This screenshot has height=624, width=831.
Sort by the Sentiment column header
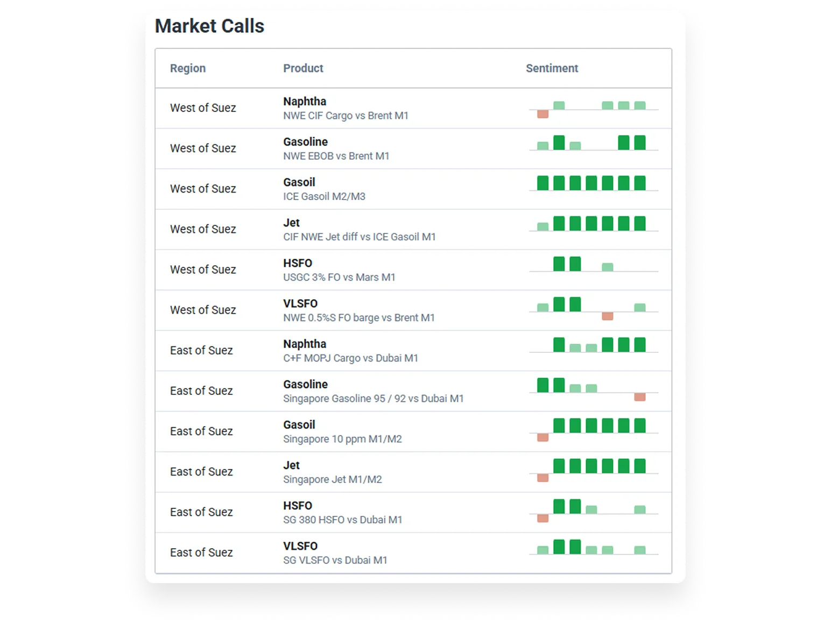tap(552, 69)
